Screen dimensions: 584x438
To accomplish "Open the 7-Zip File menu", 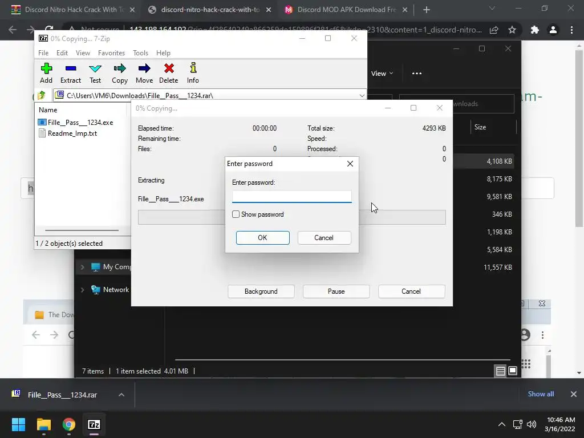I will (43, 53).
